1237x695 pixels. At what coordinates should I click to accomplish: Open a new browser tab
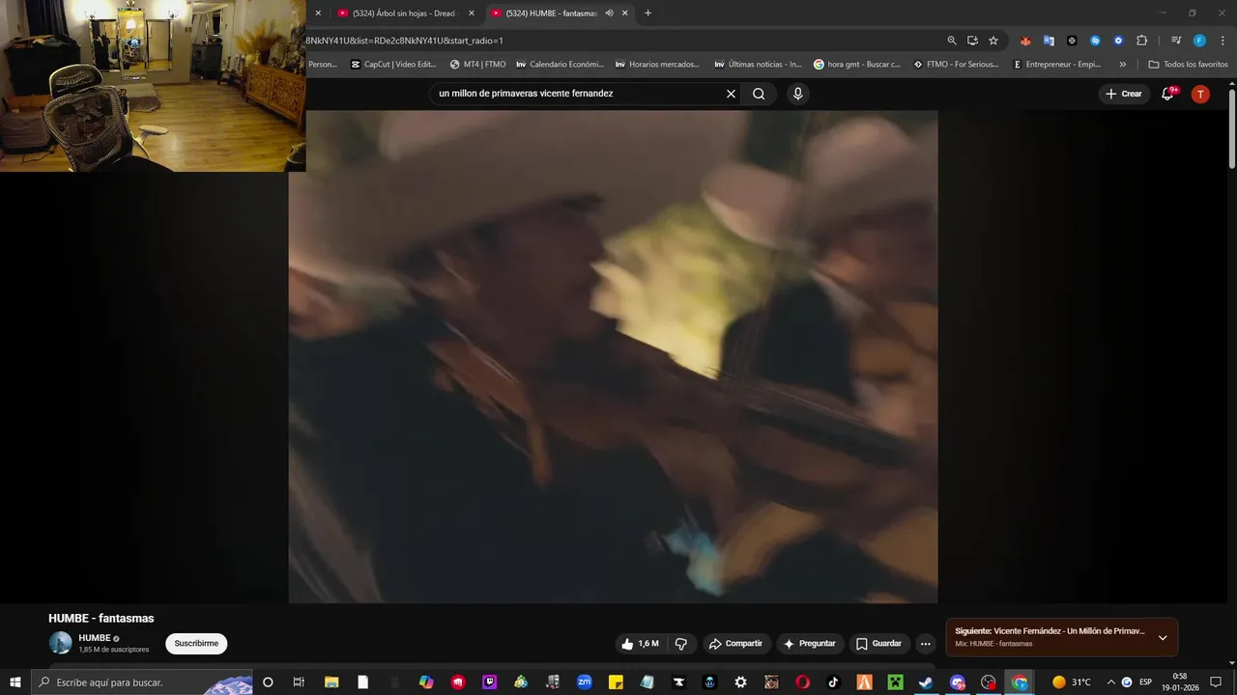tap(647, 14)
